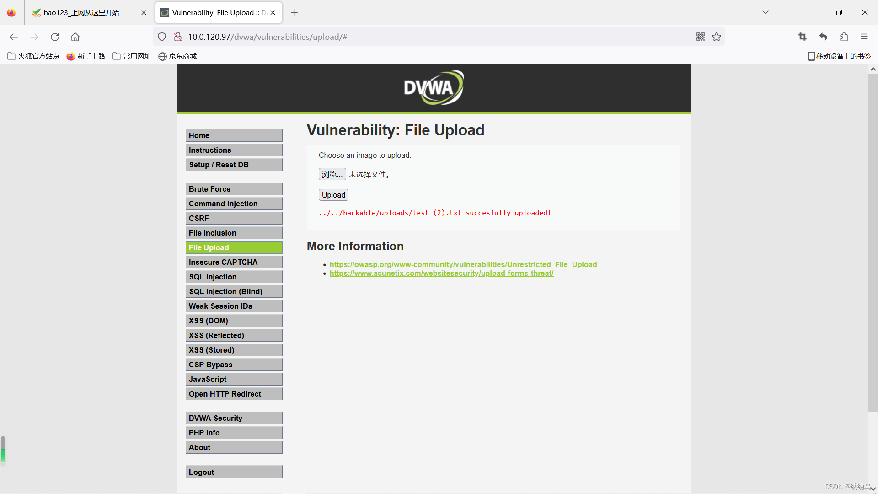The height and width of the screenshot is (494, 878).
Task: Click the Upload button
Action: [333, 195]
